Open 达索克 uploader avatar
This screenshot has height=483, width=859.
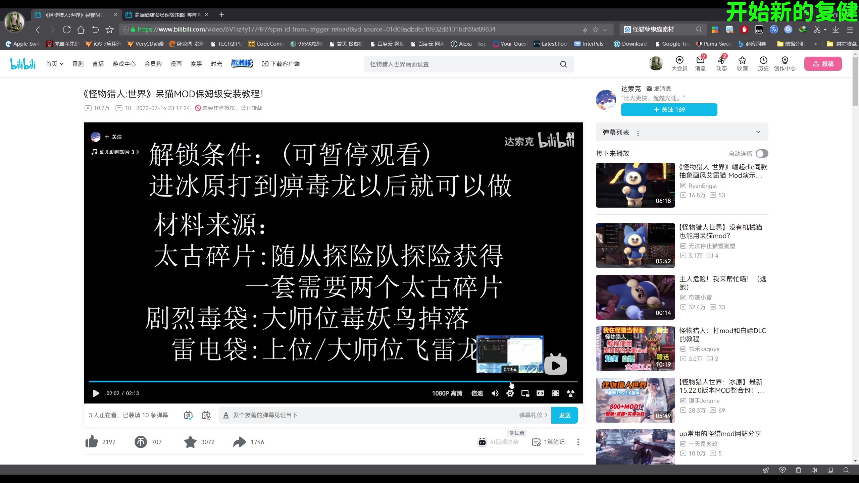coord(606,100)
